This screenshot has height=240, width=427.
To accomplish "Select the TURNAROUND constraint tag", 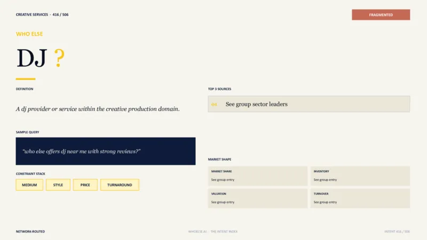I will coord(120,185).
